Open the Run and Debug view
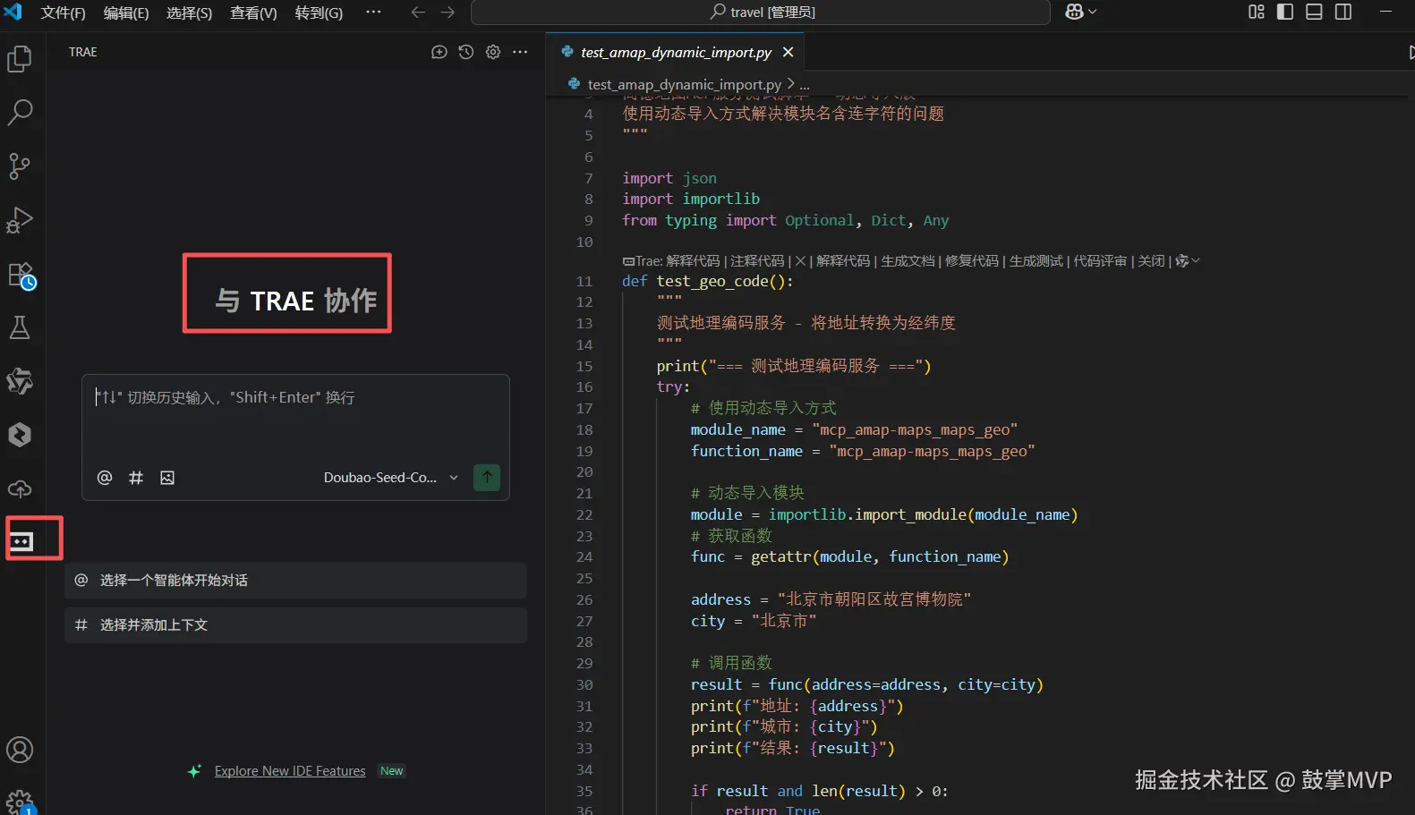 (x=20, y=220)
